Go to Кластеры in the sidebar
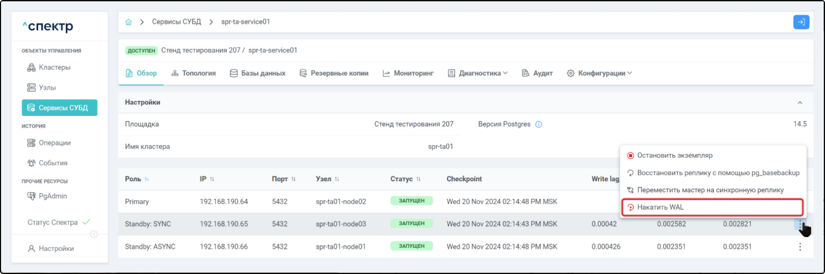The image size is (825, 274). tap(54, 67)
